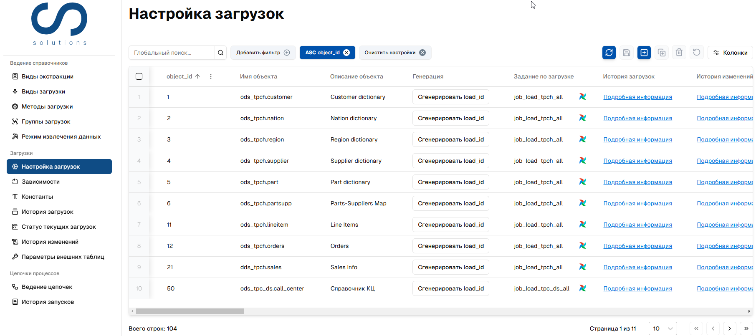Tick the select-all checkbox in table header
This screenshot has width=756, height=336.
click(x=139, y=76)
